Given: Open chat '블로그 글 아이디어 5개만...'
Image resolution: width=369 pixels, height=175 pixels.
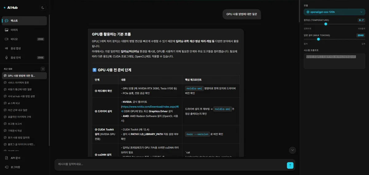Looking at the screenshot, I should point(24,144).
